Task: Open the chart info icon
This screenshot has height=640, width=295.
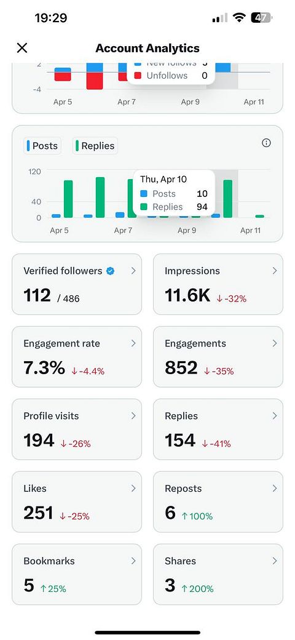Action: (x=266, y=143)
